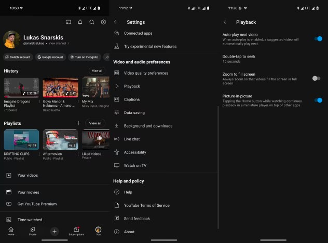The image size is (328, 243).
Task: Open Double-tap to seek setting
Action: [272, 59]
